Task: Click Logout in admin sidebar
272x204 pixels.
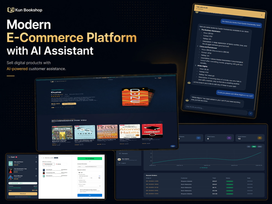Action: [122, 163]
